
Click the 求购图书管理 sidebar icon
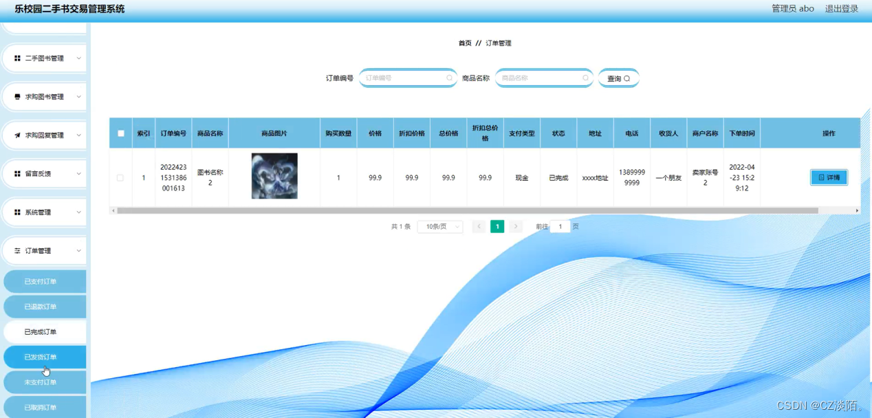point(18,97)
